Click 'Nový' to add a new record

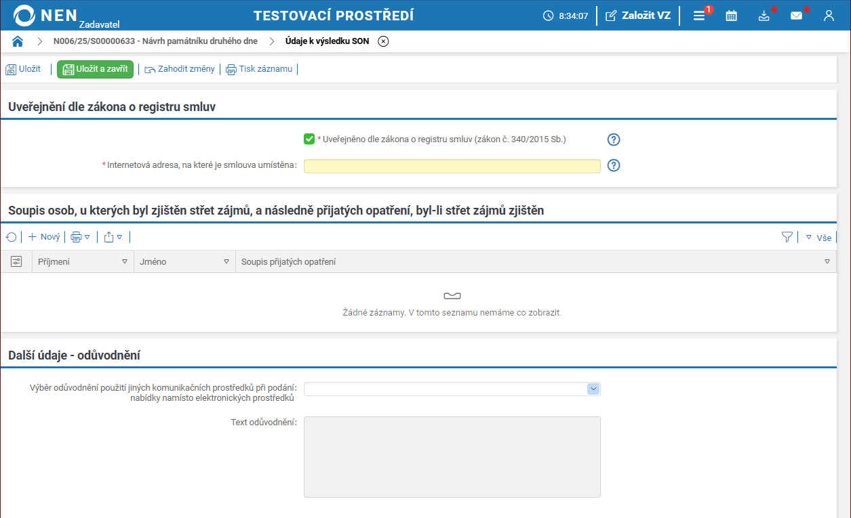click(x=44, y=237)
